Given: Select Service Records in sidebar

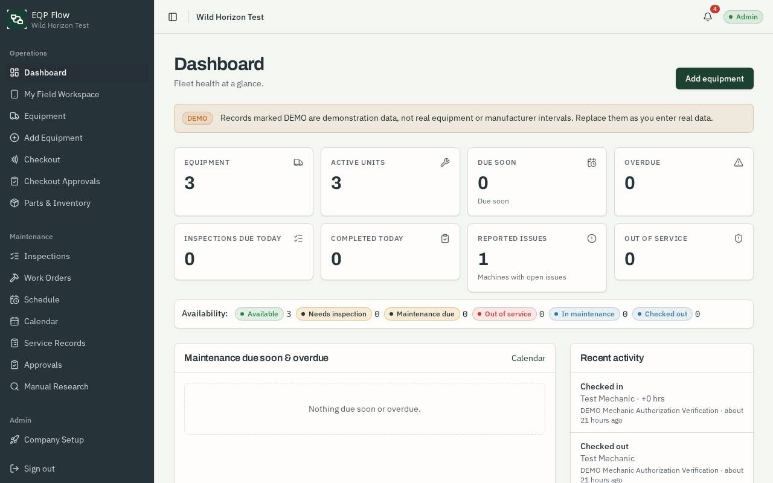Looking at the screenshot, I should [77, 343].
